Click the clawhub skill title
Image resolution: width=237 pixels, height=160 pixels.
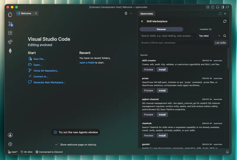(147, 123)
